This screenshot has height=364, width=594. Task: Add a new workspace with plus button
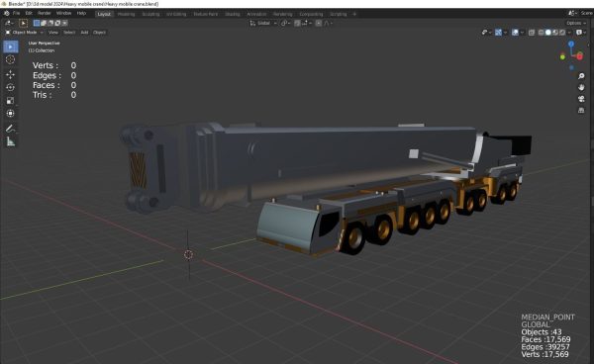coord(354,14)
